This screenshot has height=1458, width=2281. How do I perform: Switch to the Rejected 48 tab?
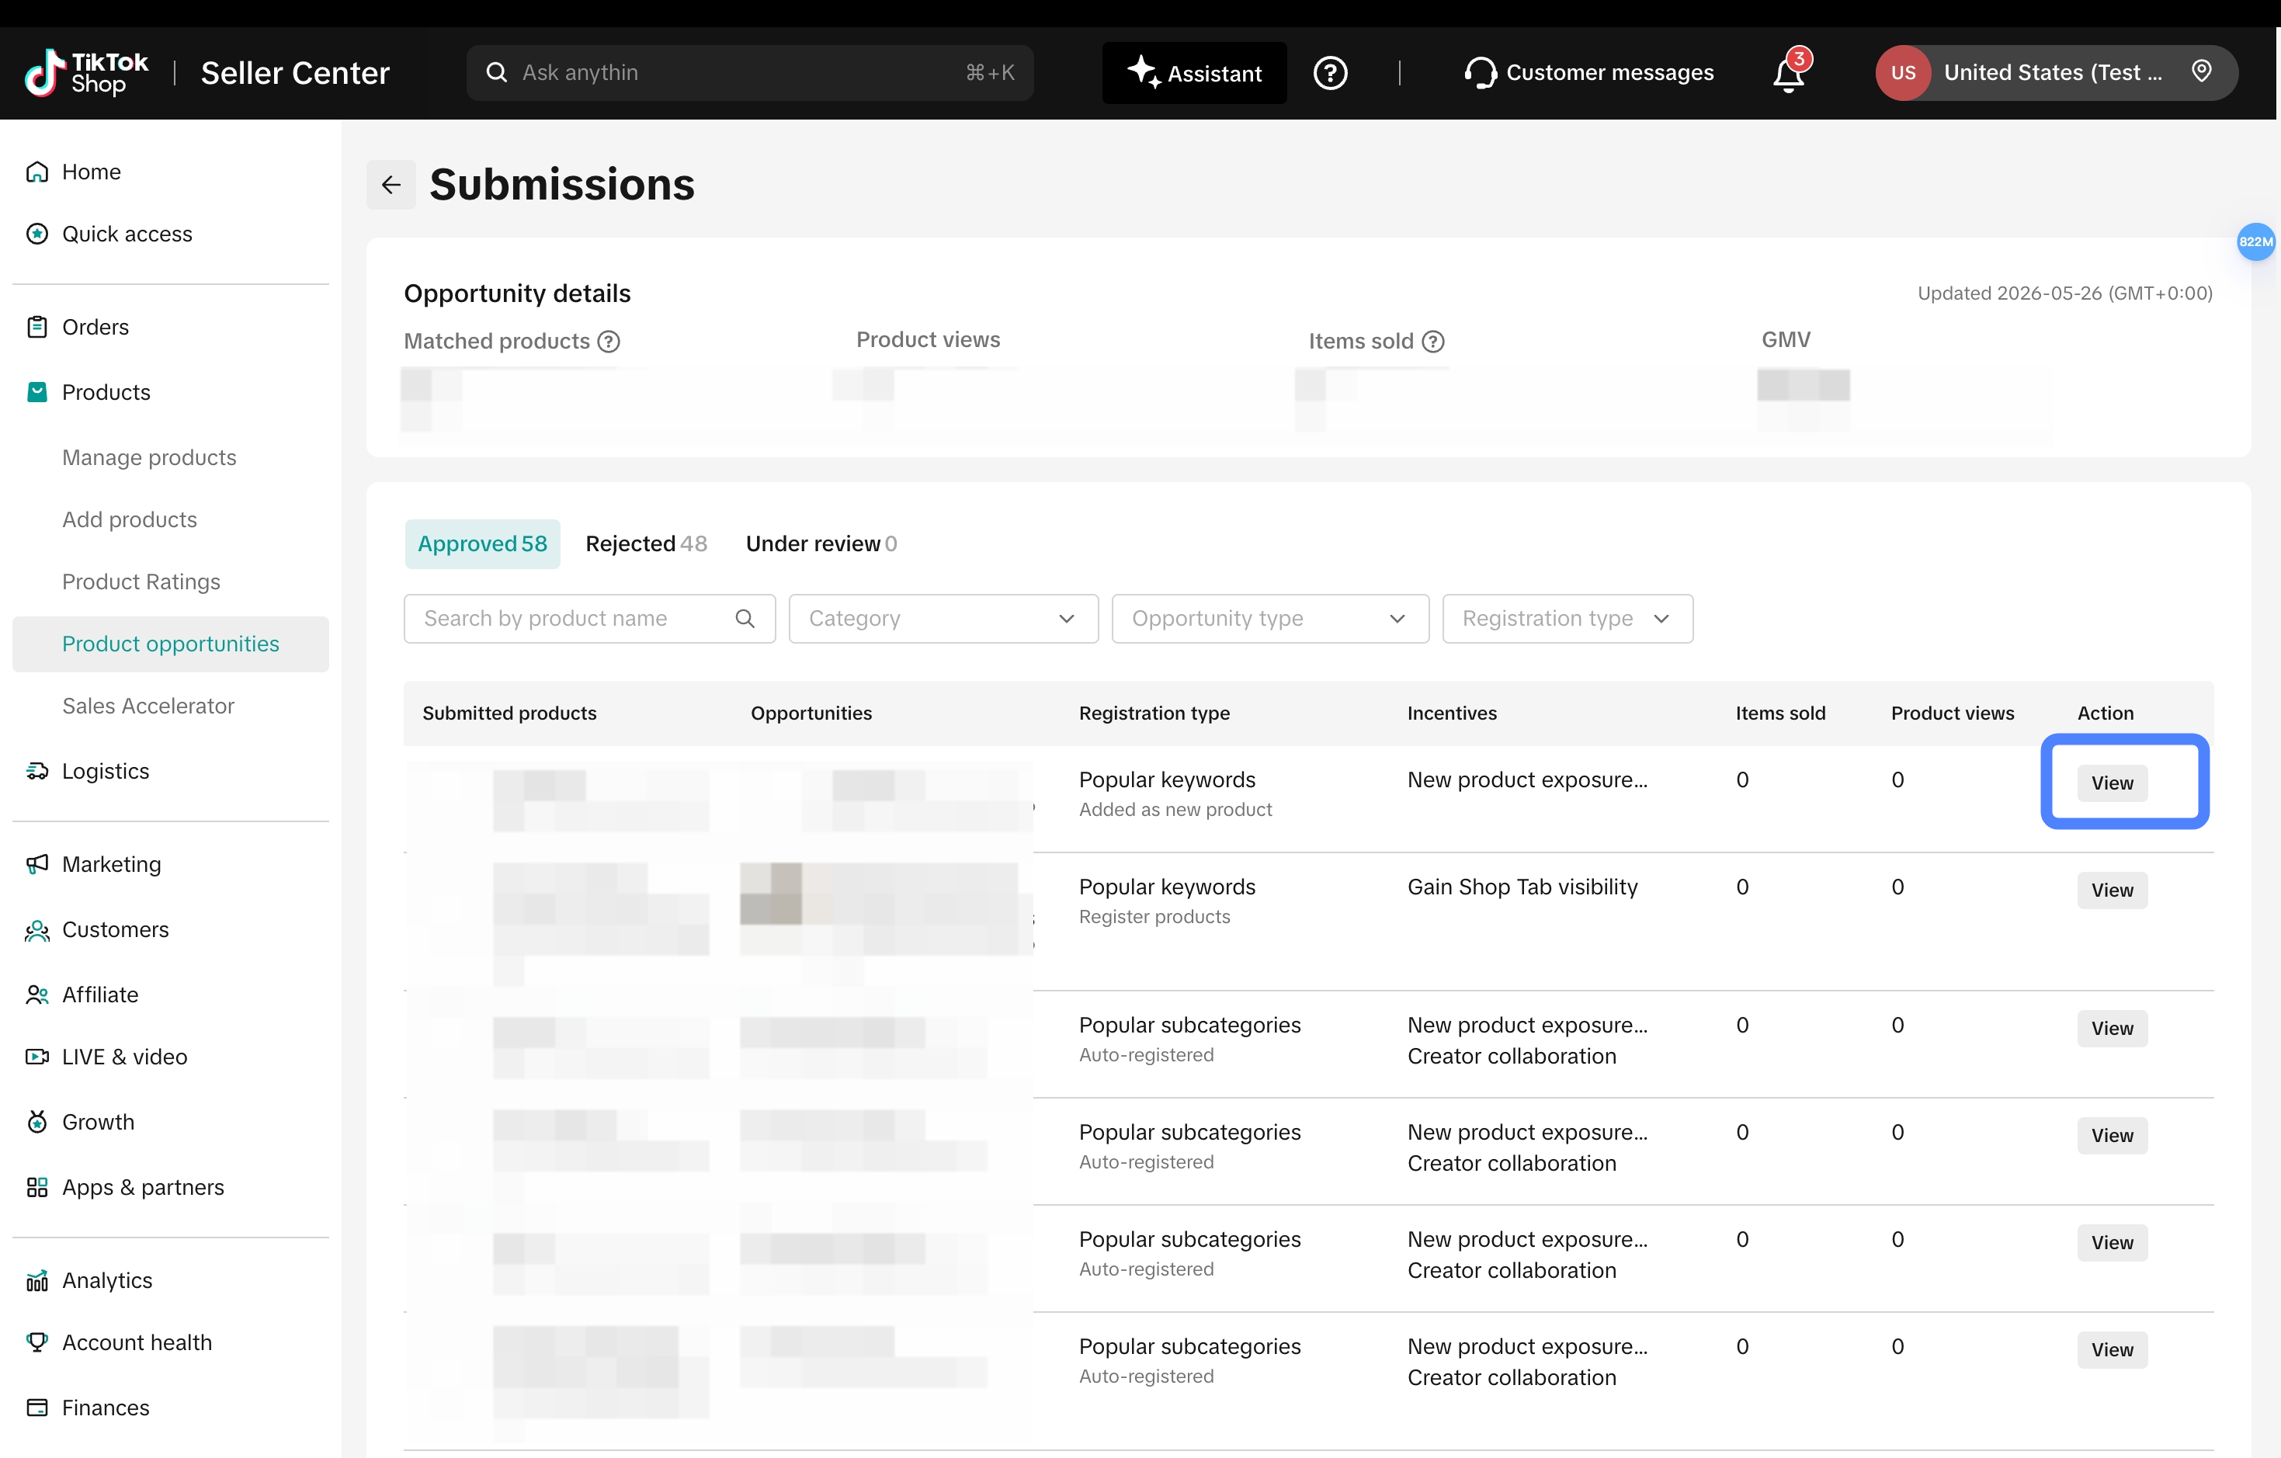coord(646,543)
